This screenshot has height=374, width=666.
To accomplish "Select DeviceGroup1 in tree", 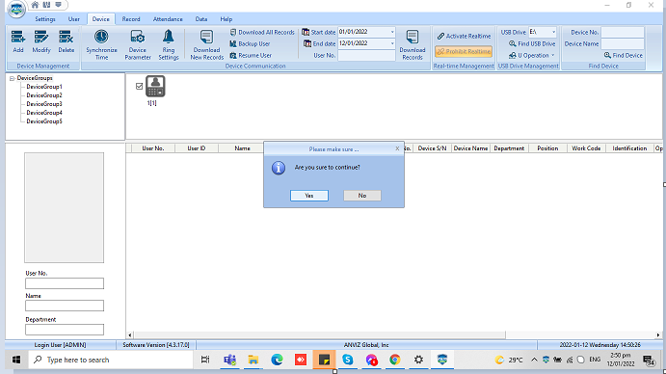I will [x=44, y=87].
